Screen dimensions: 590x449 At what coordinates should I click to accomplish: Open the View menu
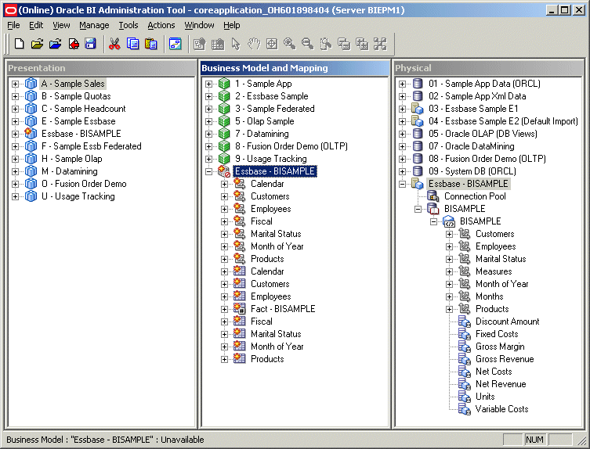61,25
